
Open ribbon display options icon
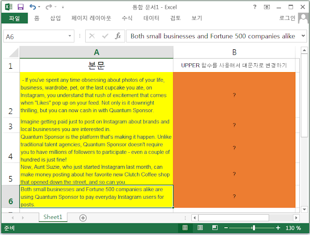tap(267, 7)
